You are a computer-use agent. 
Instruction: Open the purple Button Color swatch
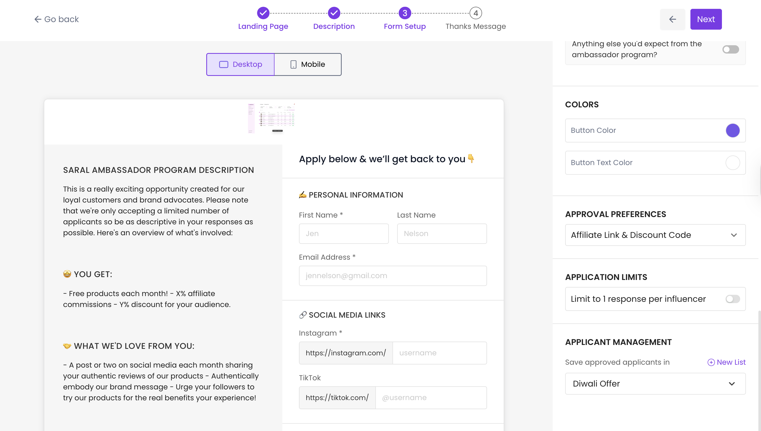[x=732, y=130]
